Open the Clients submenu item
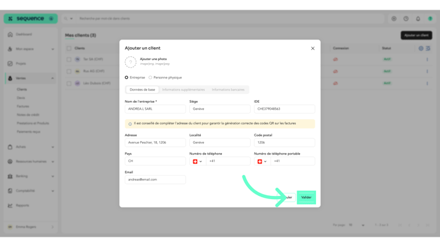The height and width of the screenshot is (247, 440). (22, 89)
